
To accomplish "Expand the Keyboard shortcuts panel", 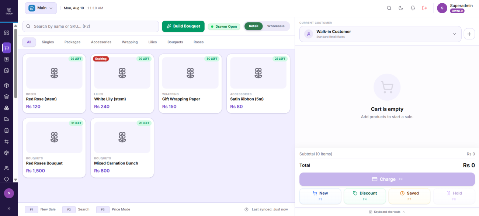I will point(387,212).
